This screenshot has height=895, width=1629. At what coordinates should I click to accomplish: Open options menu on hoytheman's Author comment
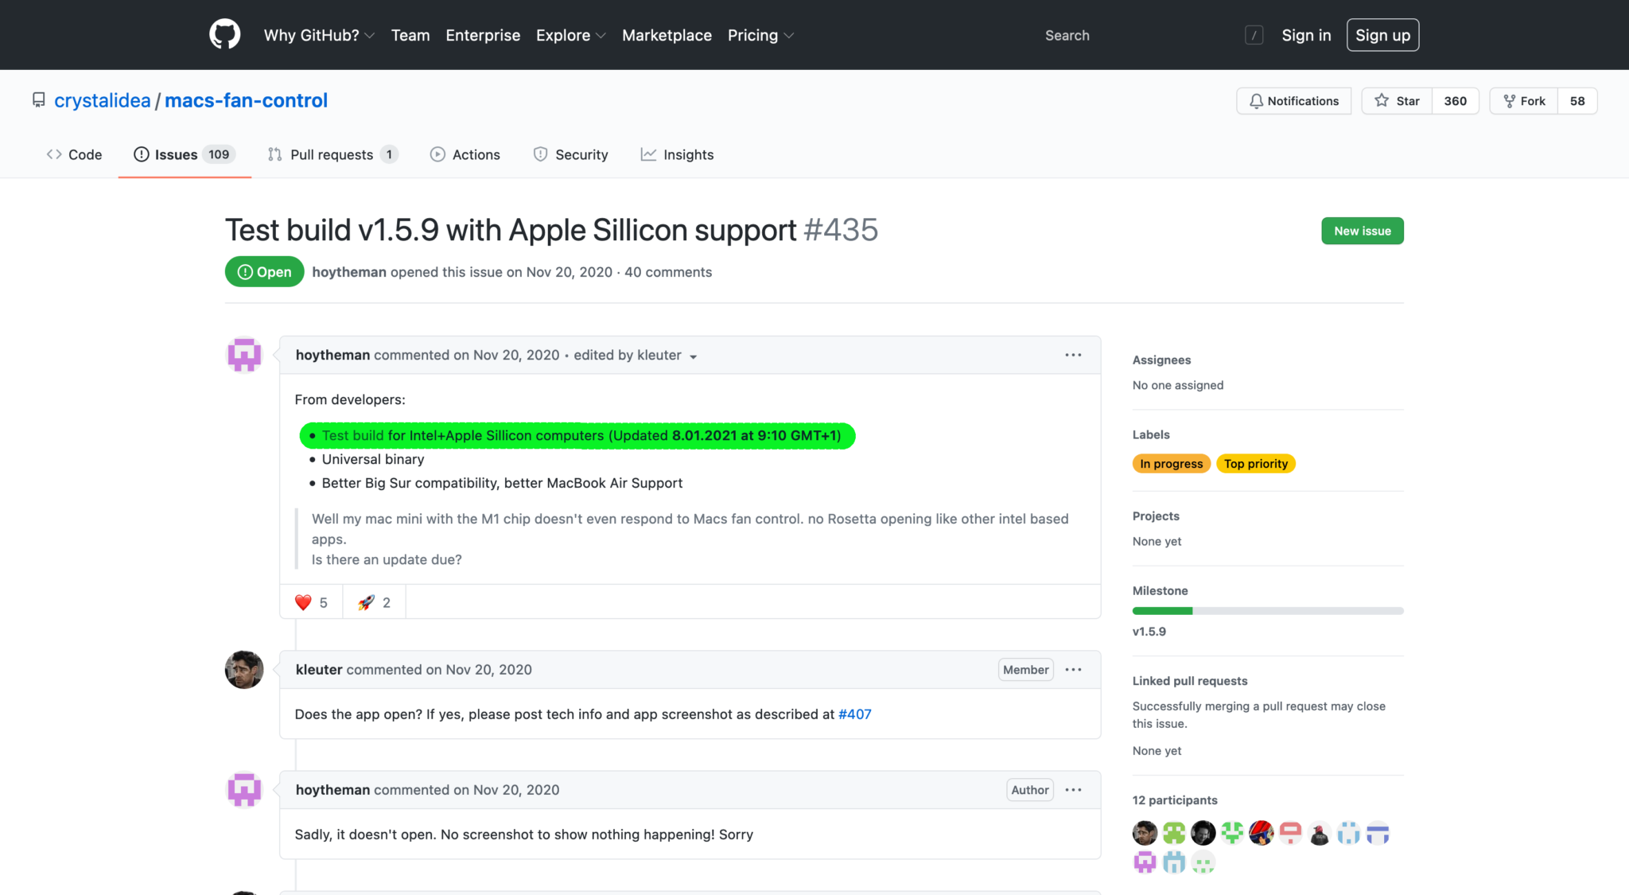tap(1073, 790)
